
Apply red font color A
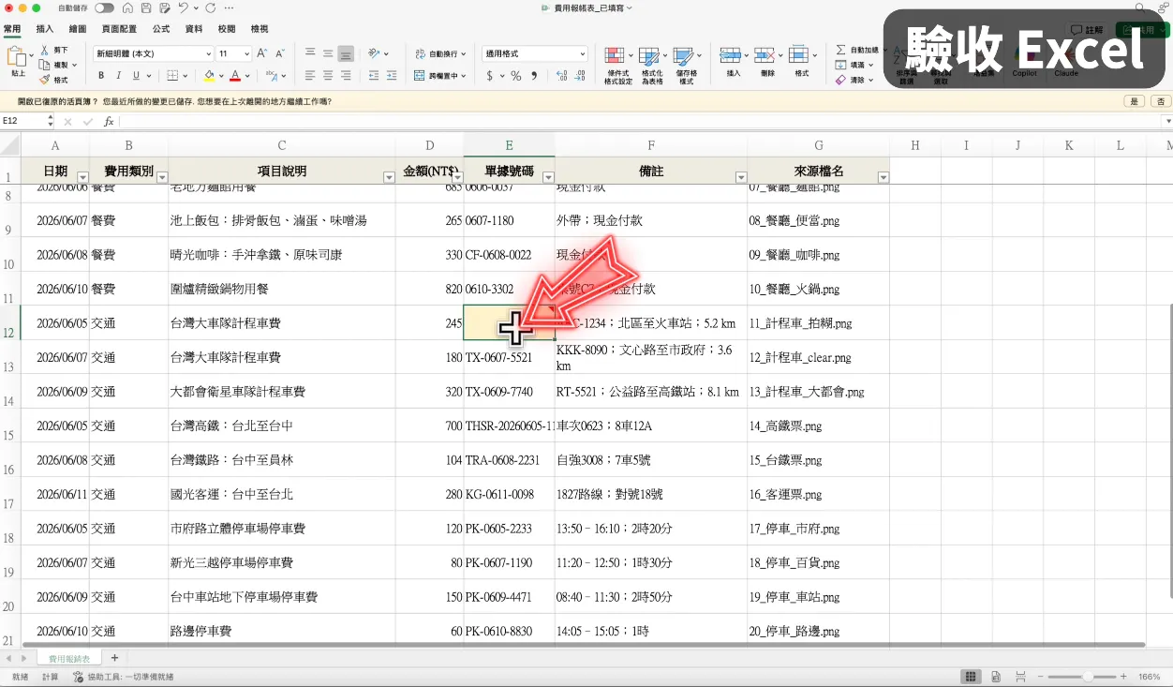point(234,76)
